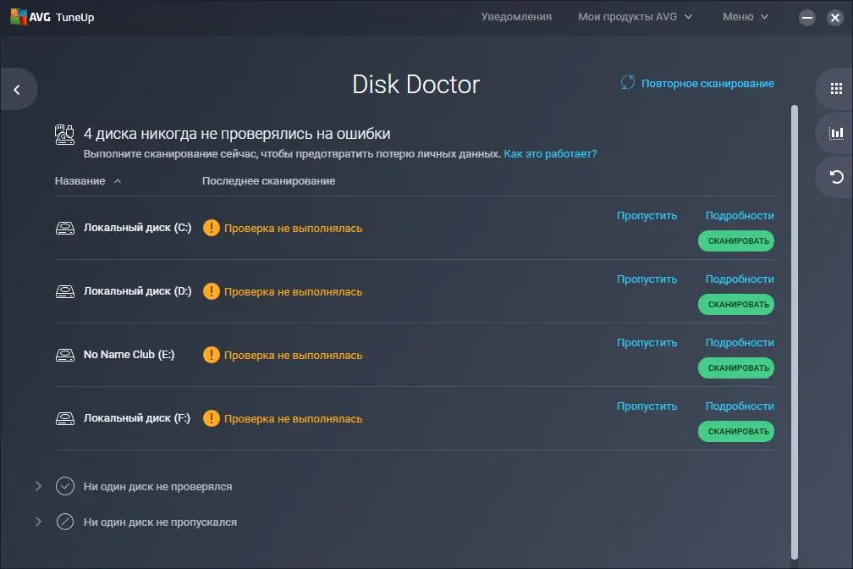Open the 'Мои продукты AVG' dropdown
Image resolution: width=853 pixels, height=569 pixels.
coord(635,17)
